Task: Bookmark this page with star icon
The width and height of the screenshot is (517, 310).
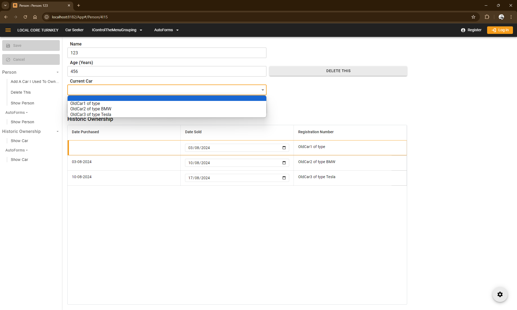Action: pyautogui.click(x=473, y=17)
